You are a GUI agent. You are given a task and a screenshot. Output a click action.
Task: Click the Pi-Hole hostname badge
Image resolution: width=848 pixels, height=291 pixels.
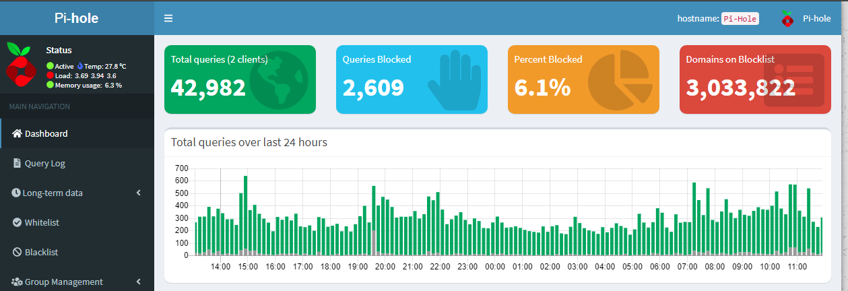click(x=740, y=19)
